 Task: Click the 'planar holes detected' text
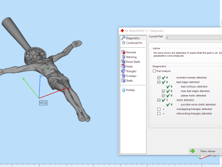coord(193,96)
